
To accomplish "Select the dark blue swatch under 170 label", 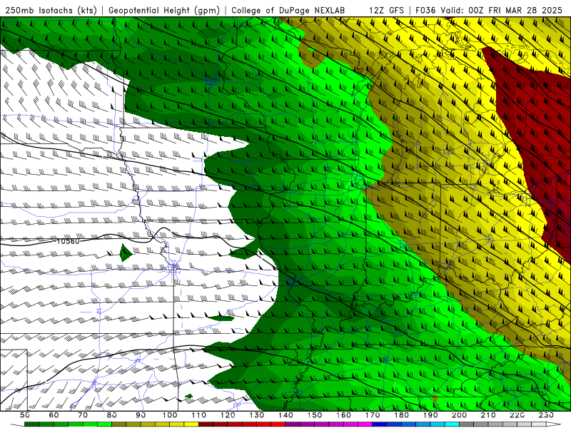I will pyautogui.click(x=380, y=424).
